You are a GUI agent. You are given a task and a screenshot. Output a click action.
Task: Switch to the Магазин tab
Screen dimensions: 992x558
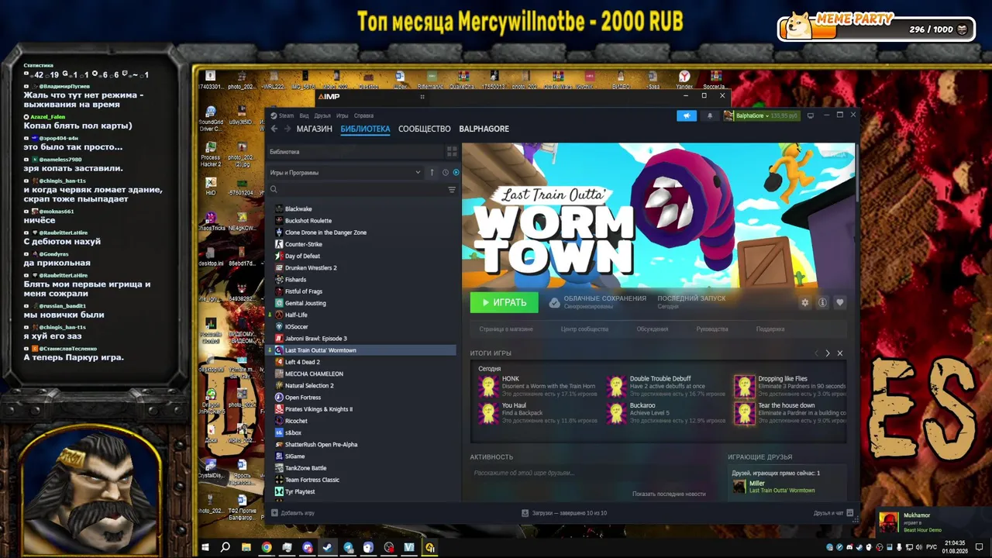(x=314, y=129)
